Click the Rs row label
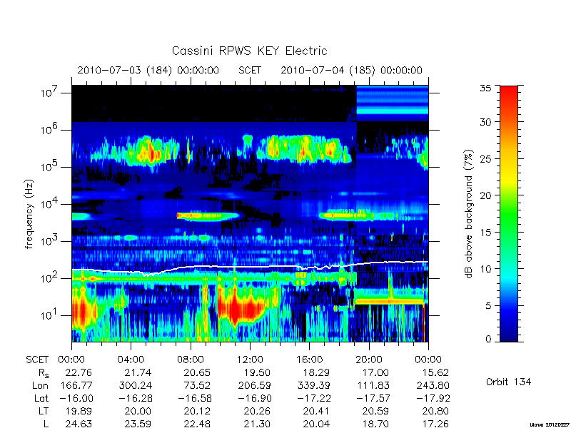Image resolution: width=571 pixels, height=428 pixels. pyautogui.click(x=44, y=373)
